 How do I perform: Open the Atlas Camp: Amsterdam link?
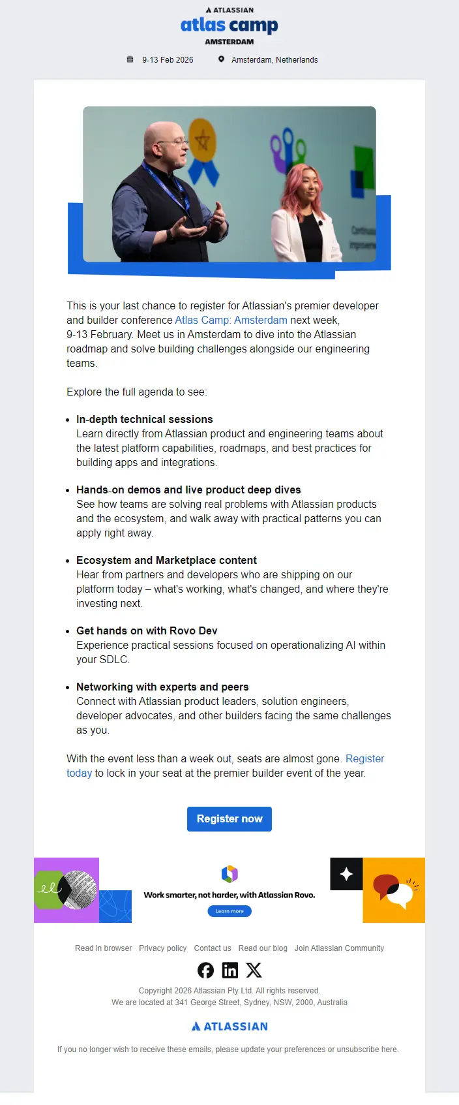click(x=231, y=320)
